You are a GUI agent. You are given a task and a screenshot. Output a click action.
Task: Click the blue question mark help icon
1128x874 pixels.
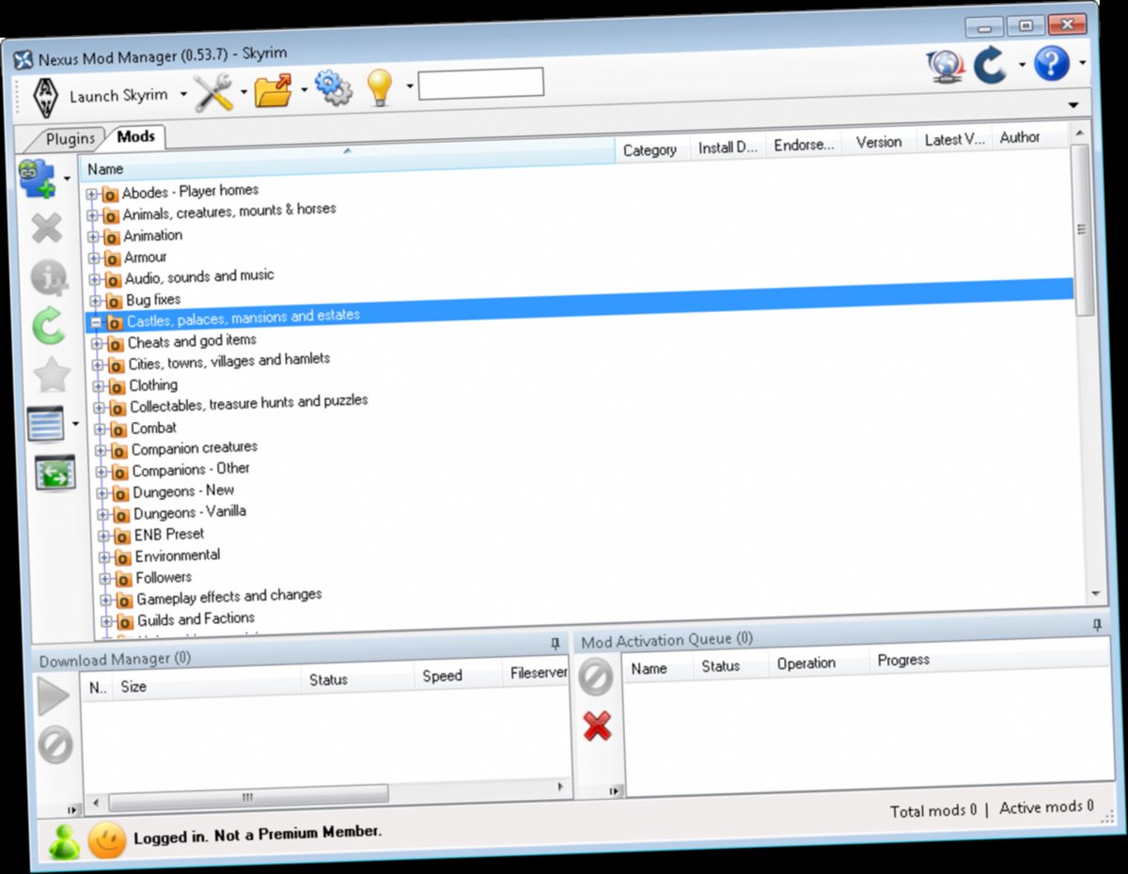pyautogui.click(x=1052, y=63)
